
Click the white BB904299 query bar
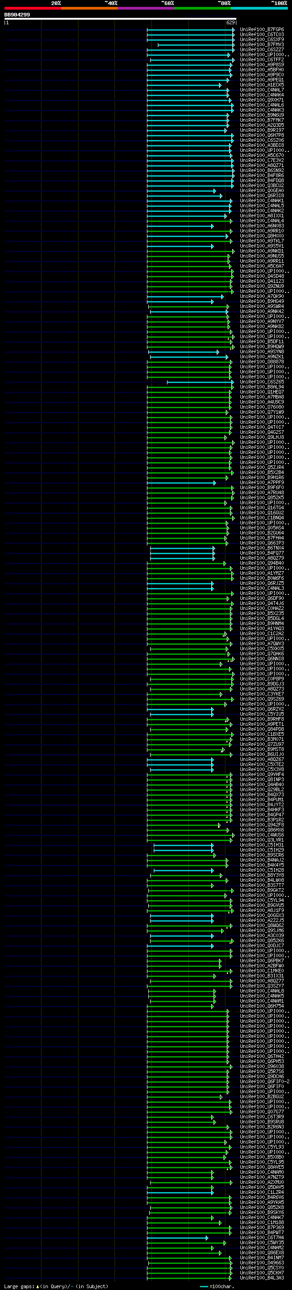(120, 18)
